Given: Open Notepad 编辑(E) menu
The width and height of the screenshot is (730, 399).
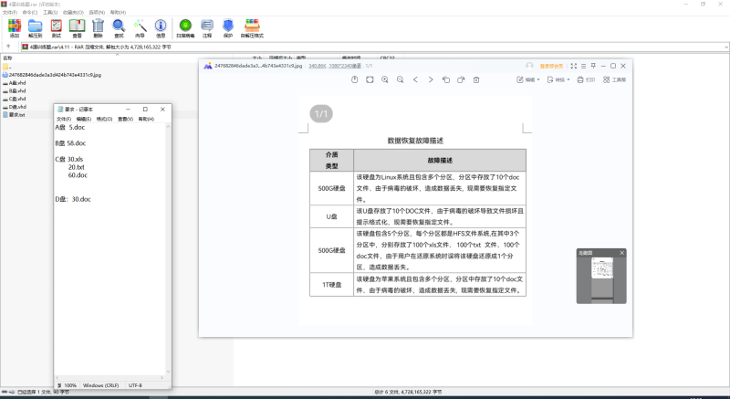Looking at the screenshot, I should click(84, 120).
